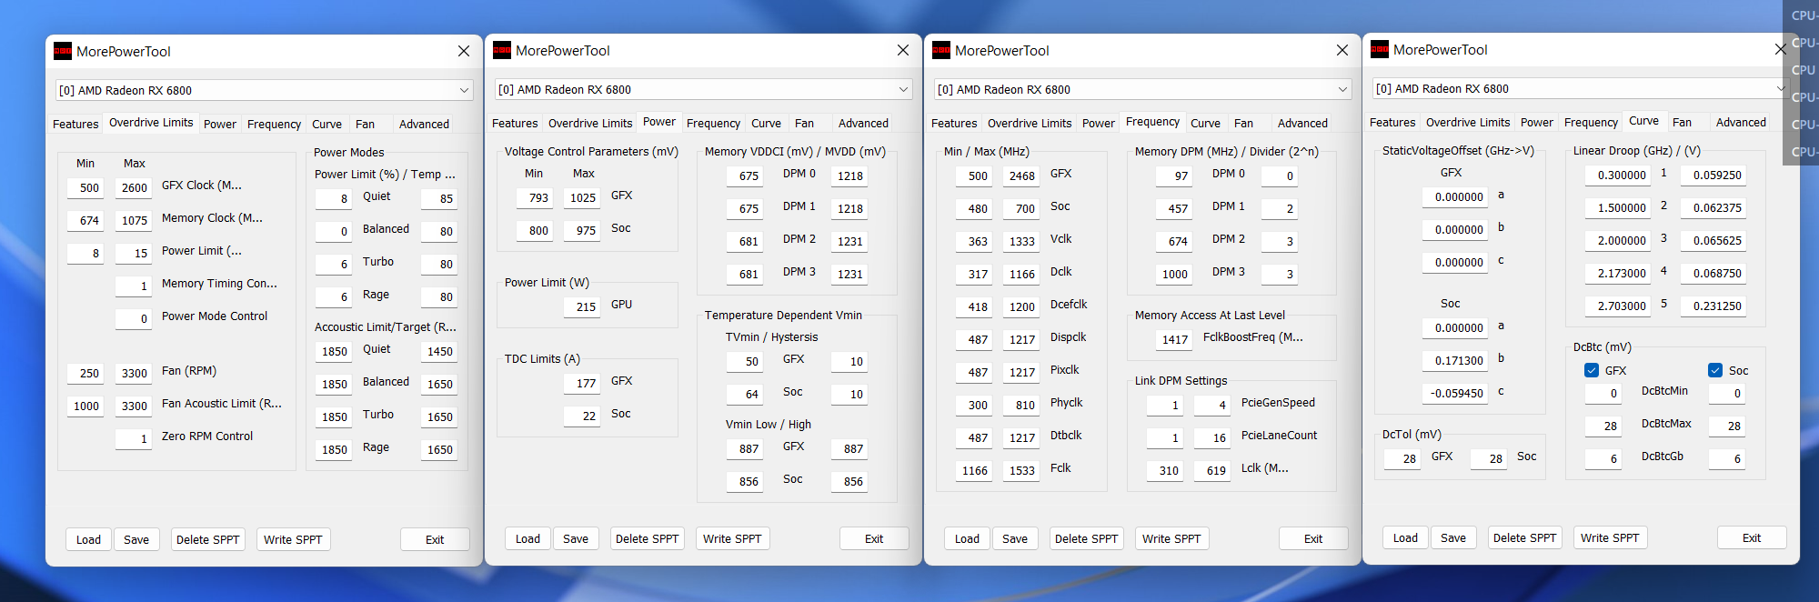
Task: Switch to Features tab in first window
Action: (x=75, y=124)
